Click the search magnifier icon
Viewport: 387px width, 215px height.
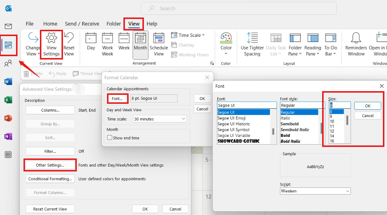tap(151, 9)
